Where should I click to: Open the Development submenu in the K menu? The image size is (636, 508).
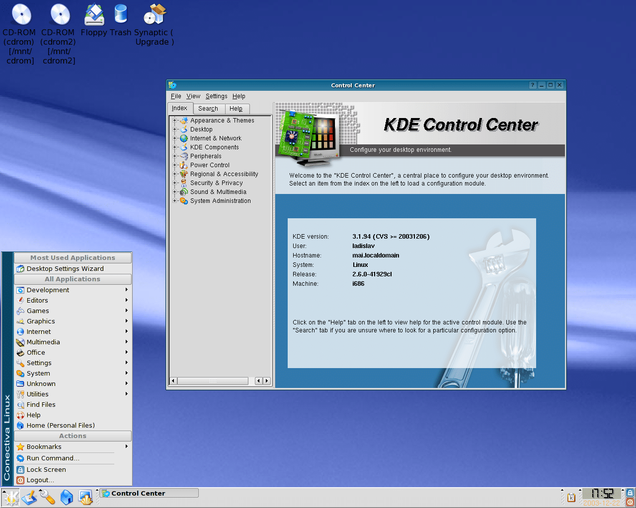coord(73,290)
